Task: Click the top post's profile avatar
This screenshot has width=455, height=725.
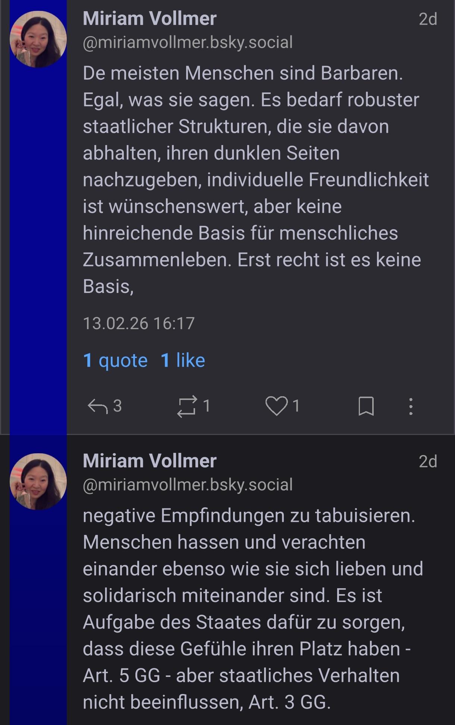Action: click(x=38, y=39)
